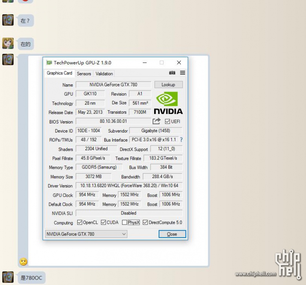
Task: Click the 是780OC chat message bubble
Action: (31, 278)
